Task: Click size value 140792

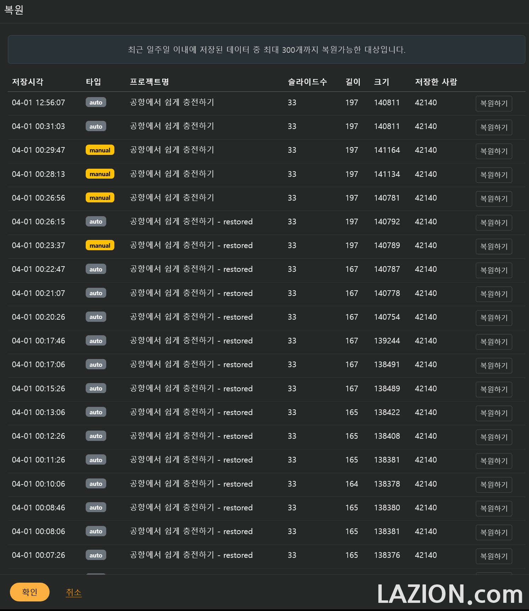Action: tap(387, 222)
